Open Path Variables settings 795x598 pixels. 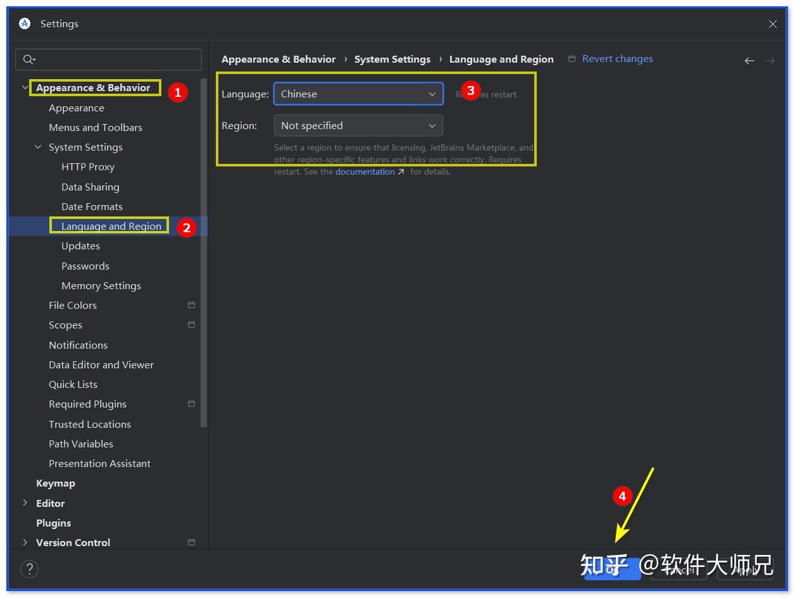(81, 444)
